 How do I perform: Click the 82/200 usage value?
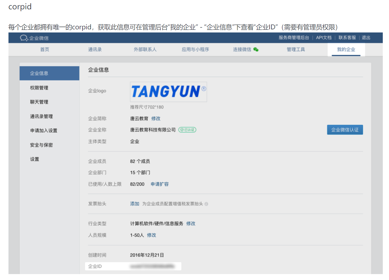coord(137,184)
